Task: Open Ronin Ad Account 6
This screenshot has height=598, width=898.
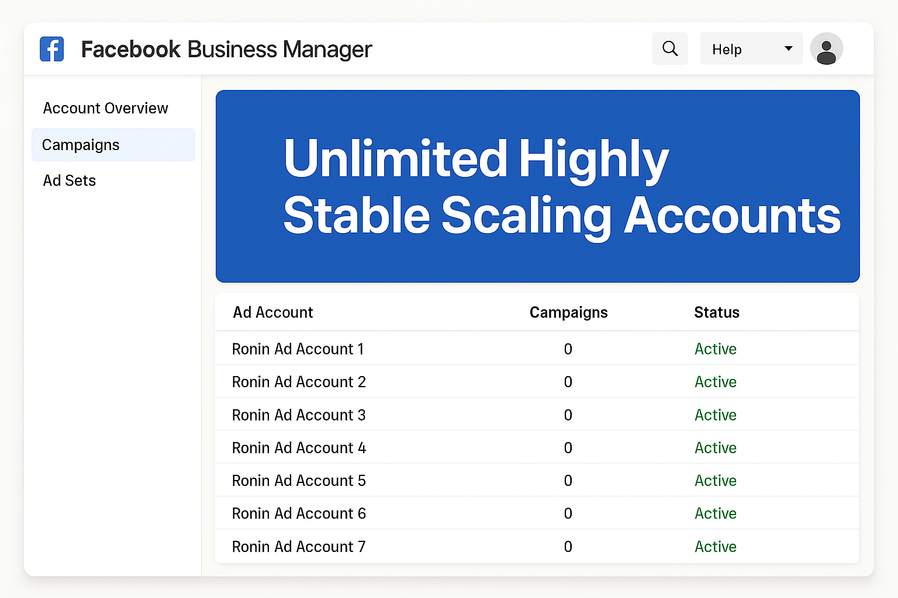Action: point(299,513)
